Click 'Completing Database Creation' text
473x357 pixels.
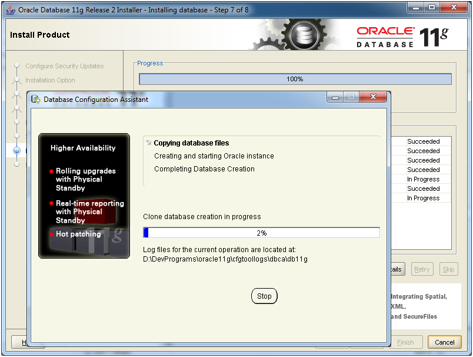coord(204,169)
